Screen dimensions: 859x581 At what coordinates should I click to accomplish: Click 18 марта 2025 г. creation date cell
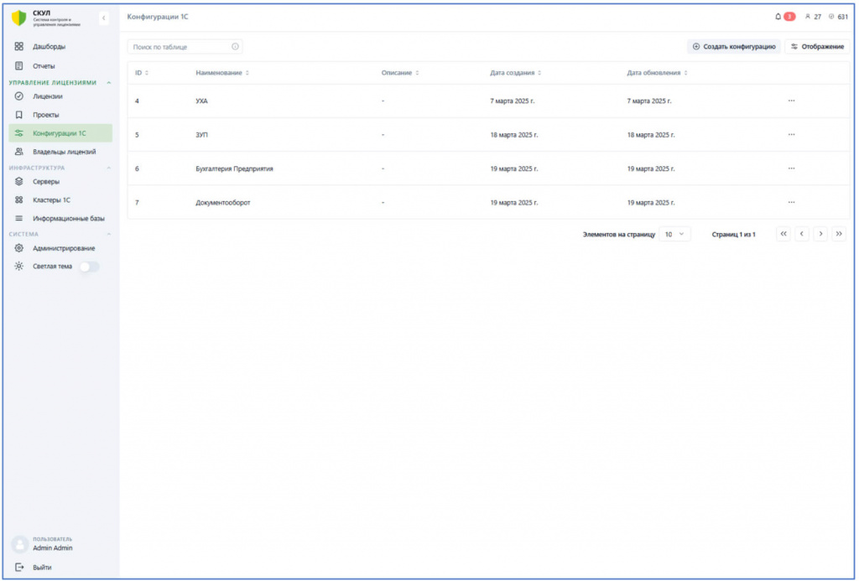tap(514, 135)
